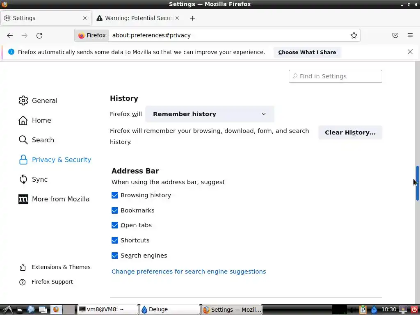
Task: Click the desktop switcher icon in taskbar
Action: coord(43,310)
